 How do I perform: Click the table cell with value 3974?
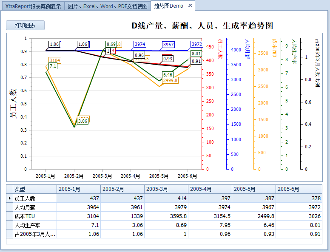(x=210, y=207)
